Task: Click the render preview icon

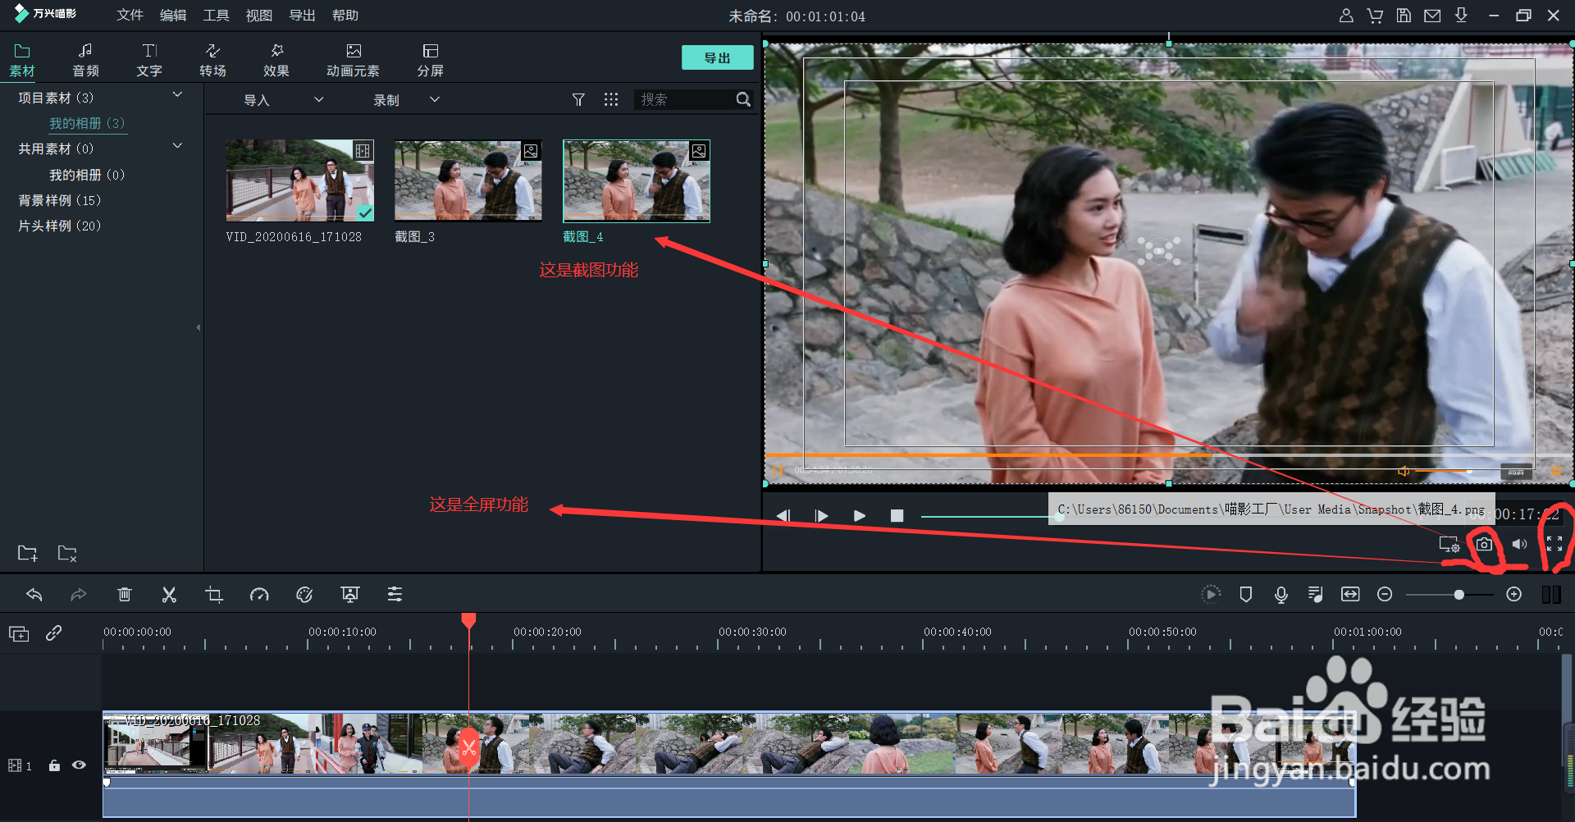Action: pos(1211,594)
